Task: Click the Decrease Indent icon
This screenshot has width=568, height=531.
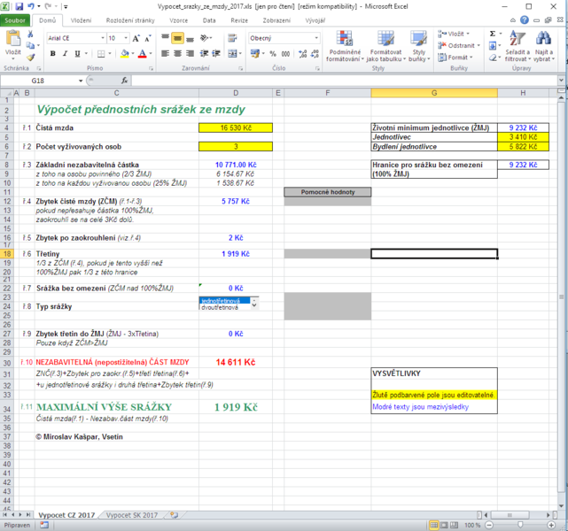Action: pyautogui.click(x=205, y=53)
